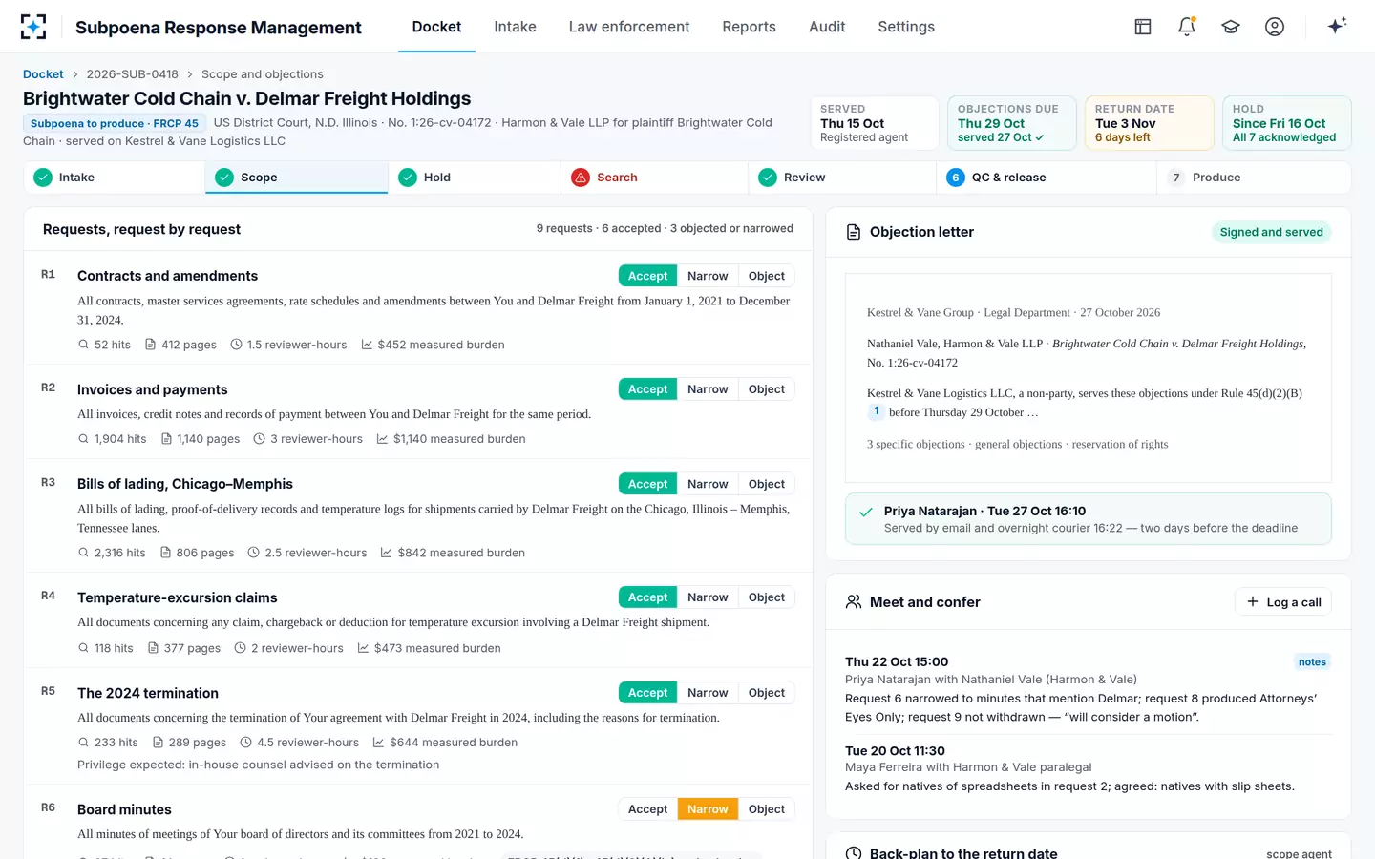Set R3 Bills of lading to Narrow
Viewport: 1375px width, 859px height.
[x=708, y=484]
